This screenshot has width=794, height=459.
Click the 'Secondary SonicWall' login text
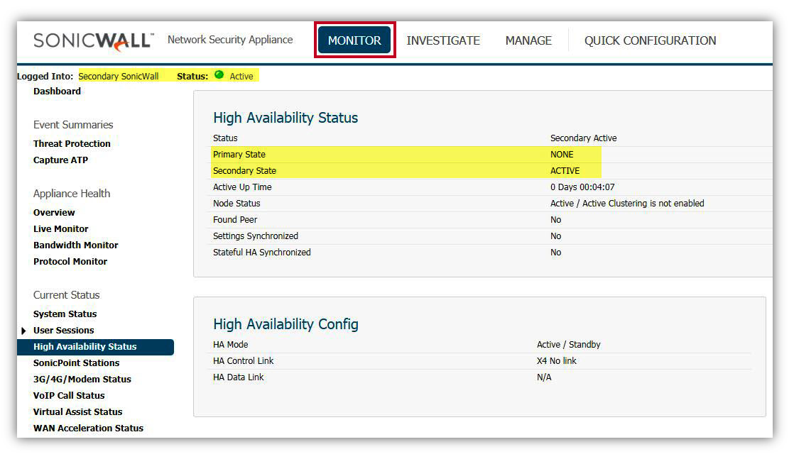119,76
